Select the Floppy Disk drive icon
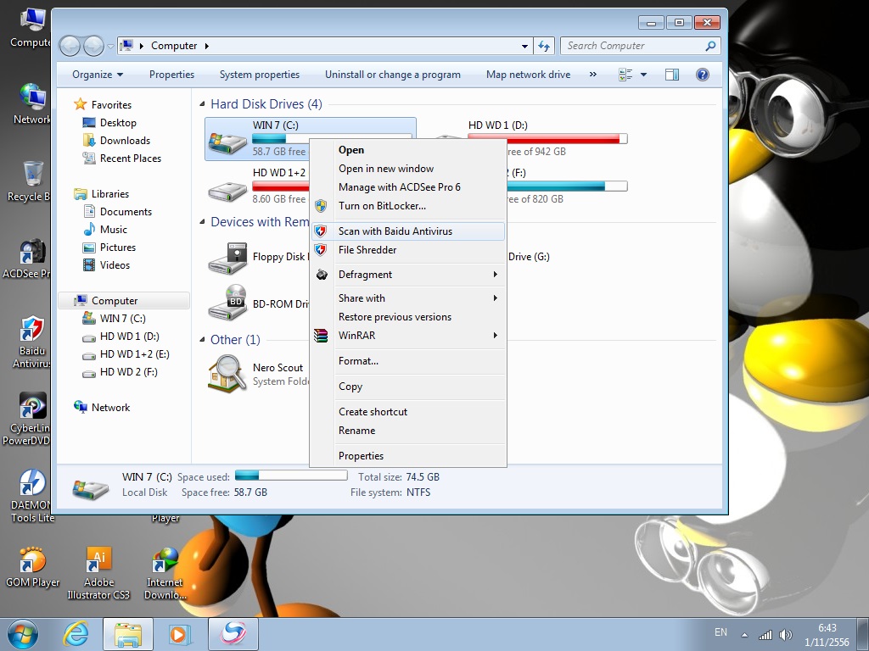 (x=227, y=258)
